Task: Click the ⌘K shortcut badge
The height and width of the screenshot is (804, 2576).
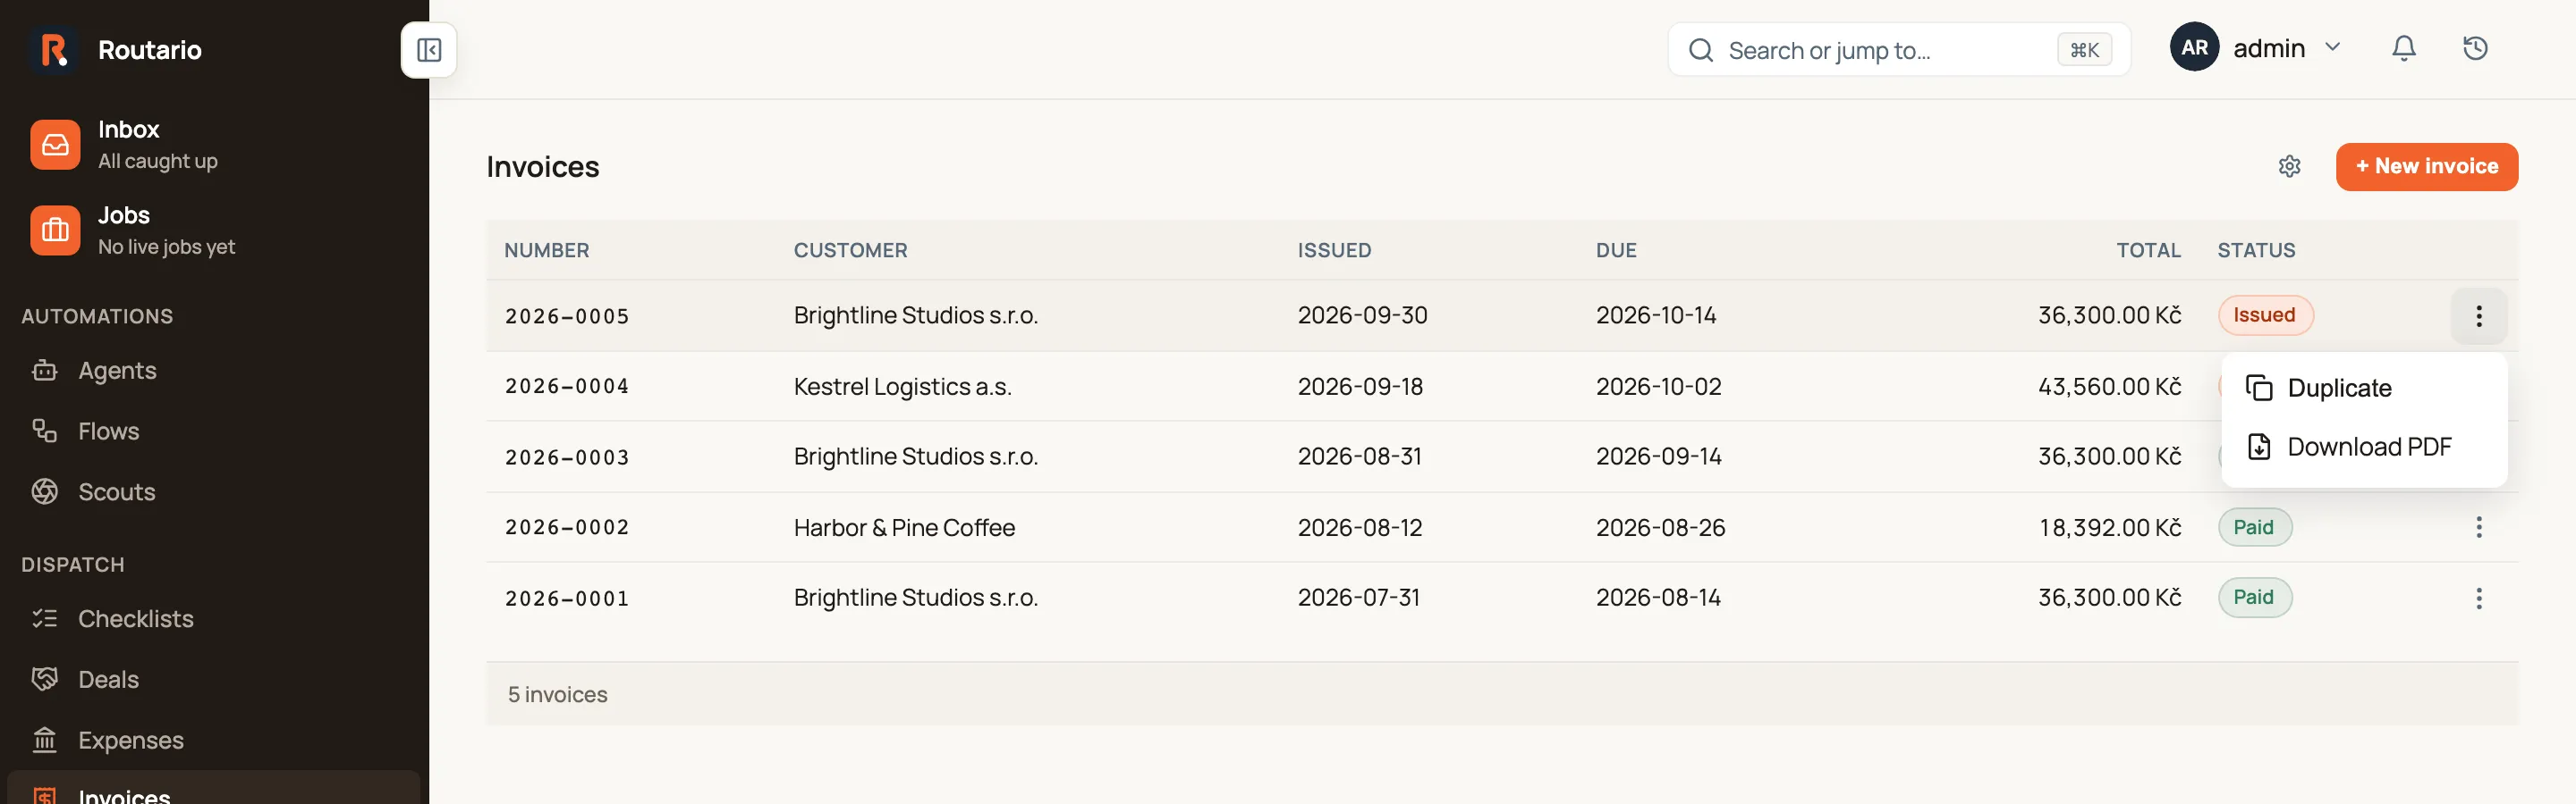Action: tap(2084, 50)
